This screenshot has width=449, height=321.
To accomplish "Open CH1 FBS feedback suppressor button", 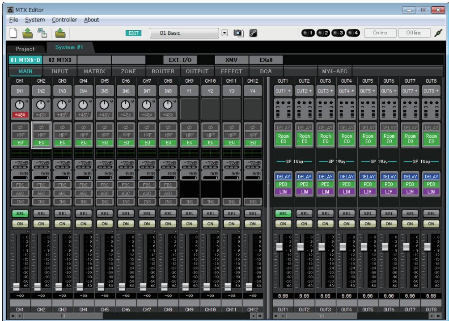I will 20,185.
